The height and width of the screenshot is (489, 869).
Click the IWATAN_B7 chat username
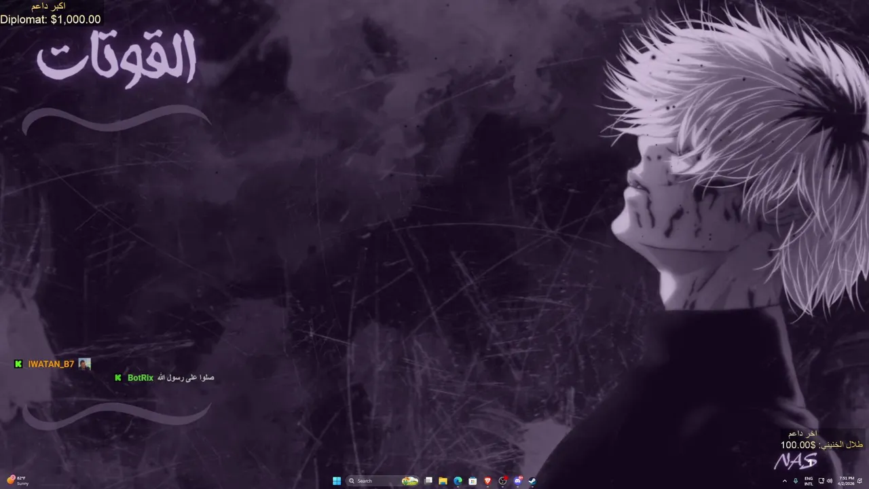click(51, 364)
